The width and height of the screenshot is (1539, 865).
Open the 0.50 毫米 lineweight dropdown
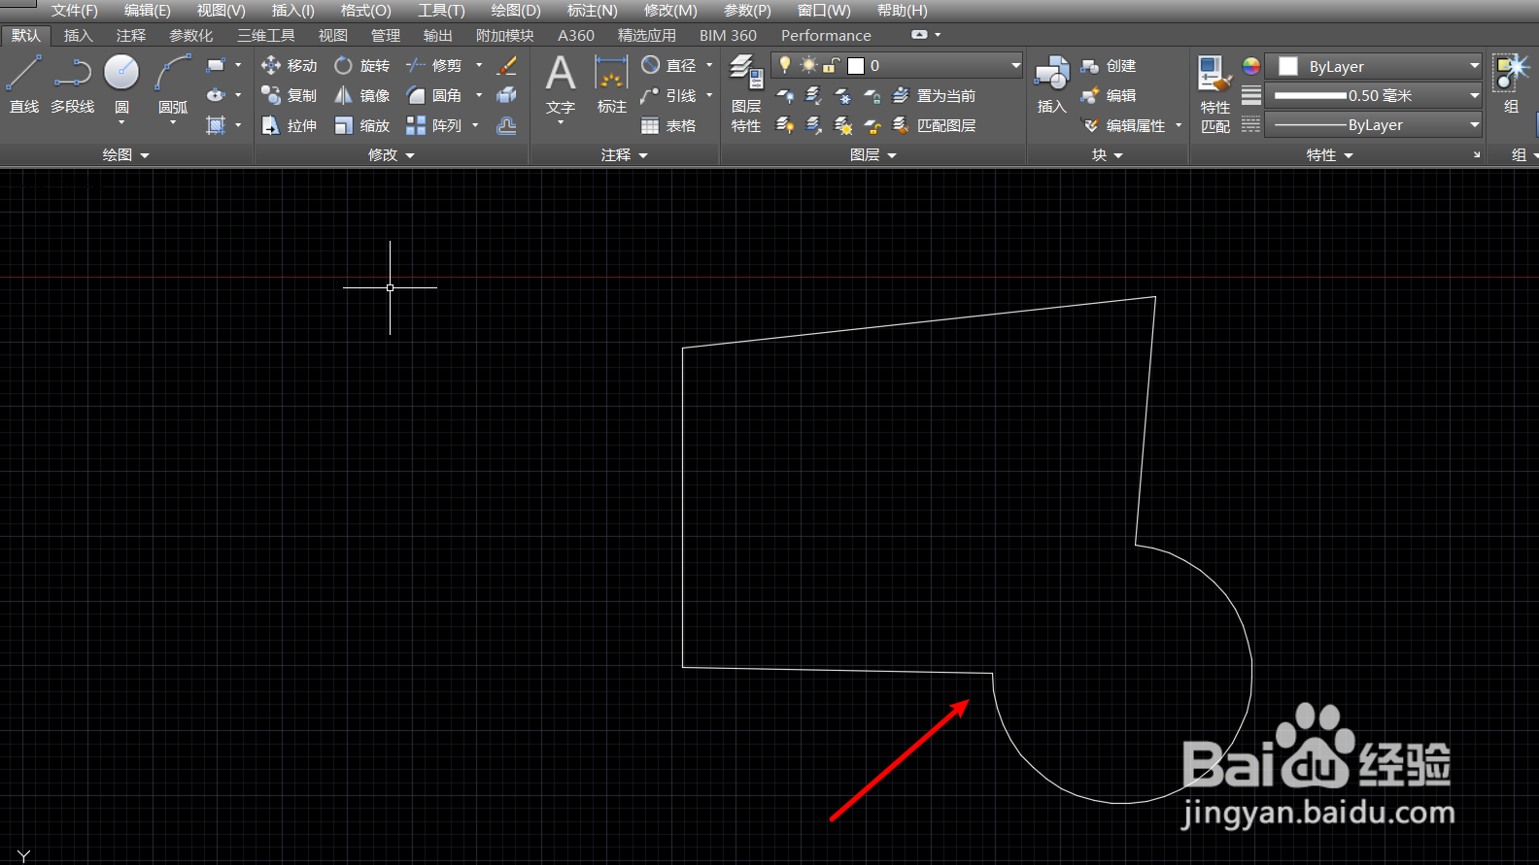click(1474, 95)
